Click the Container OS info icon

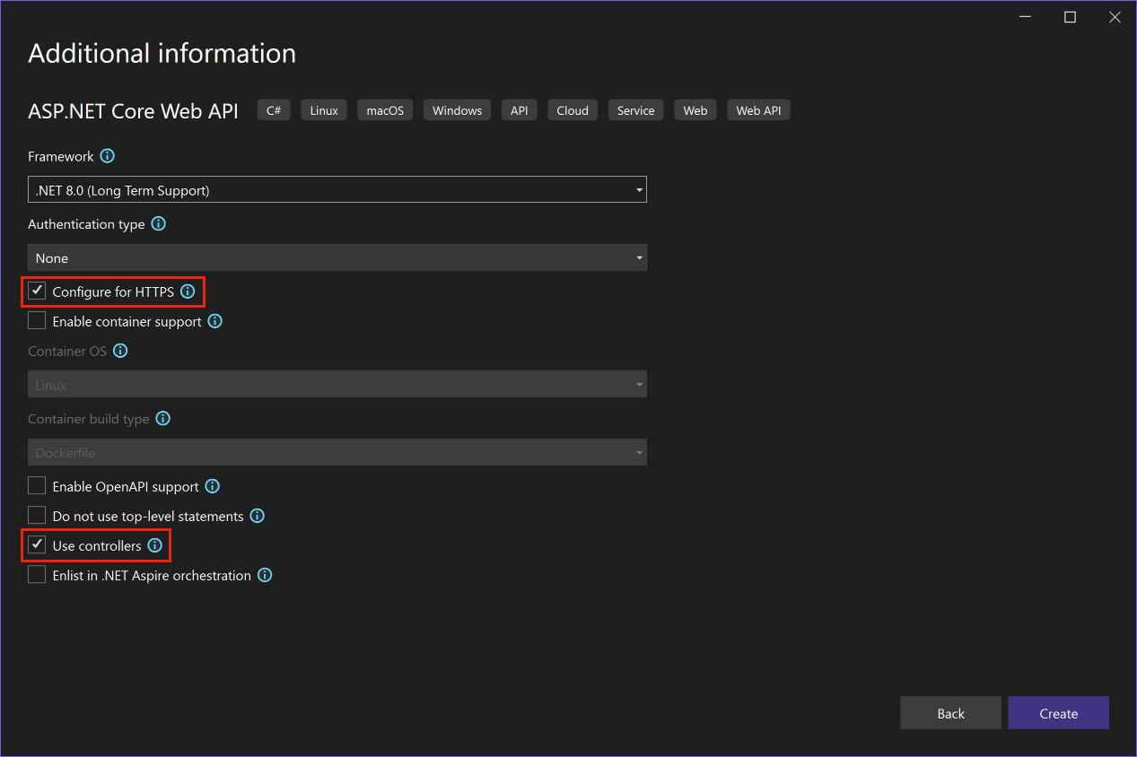click(119, 351)
